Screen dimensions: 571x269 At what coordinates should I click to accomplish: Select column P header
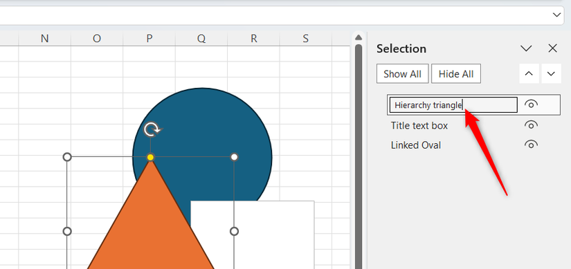tap(149, 39)
